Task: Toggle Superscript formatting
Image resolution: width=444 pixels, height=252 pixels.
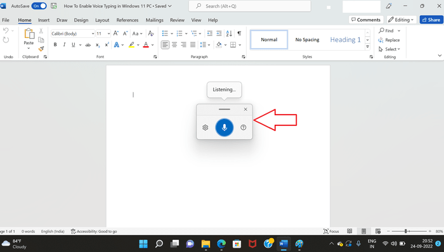Action: pos(107,44)
